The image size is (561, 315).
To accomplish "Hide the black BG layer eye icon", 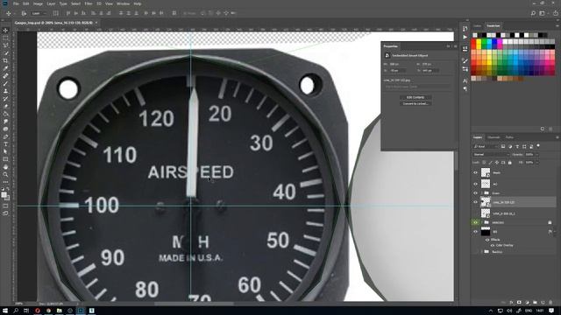I will coord(475,232).
